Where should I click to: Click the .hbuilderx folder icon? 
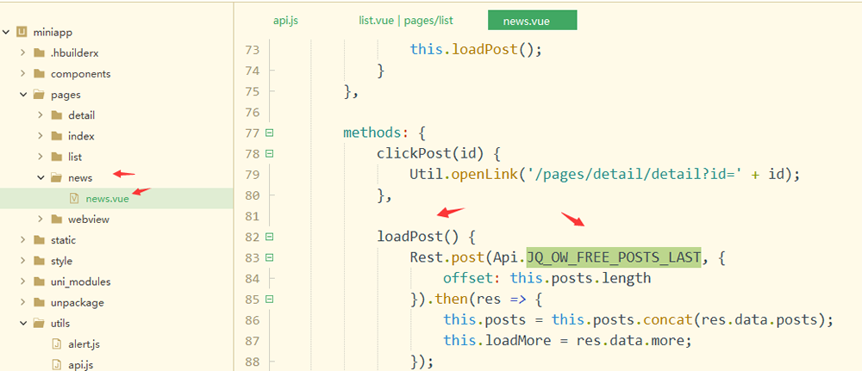click(39, 53)
